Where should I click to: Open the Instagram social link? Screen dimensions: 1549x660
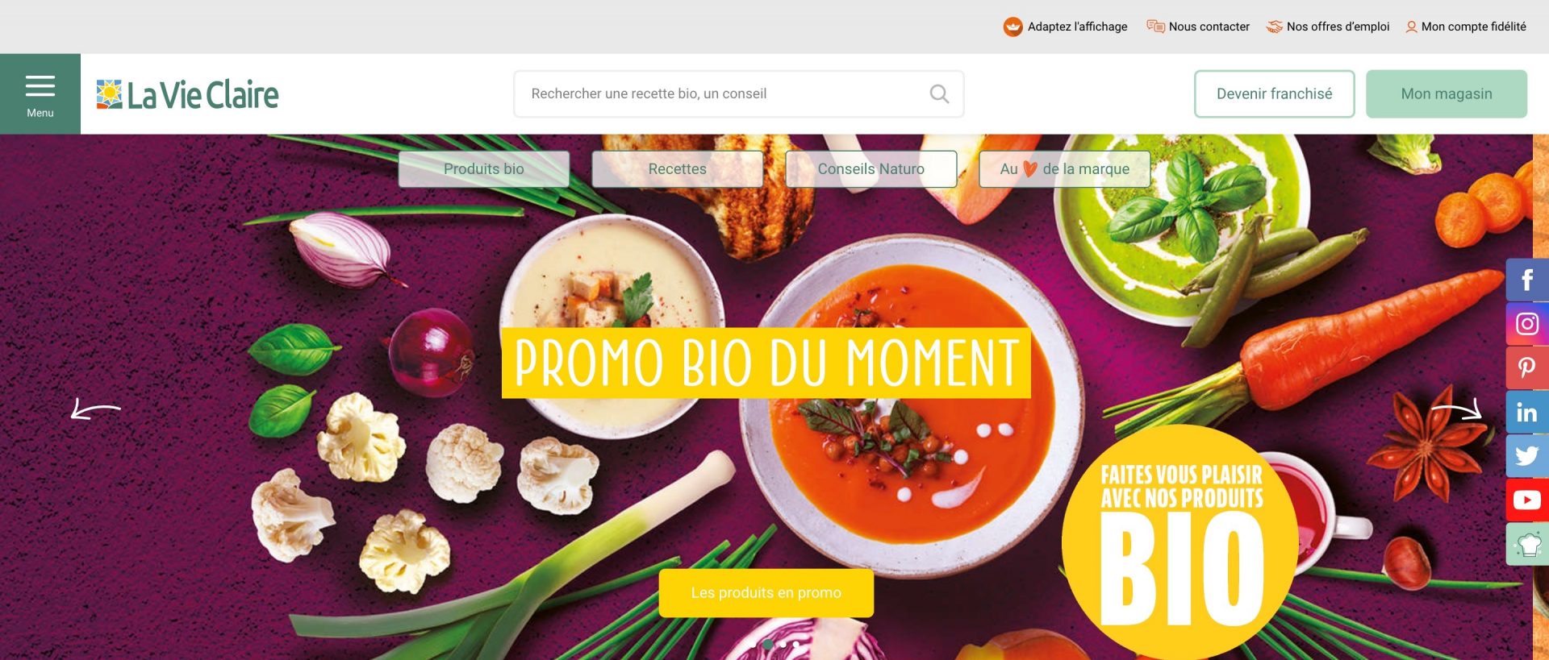point(1527,324)
